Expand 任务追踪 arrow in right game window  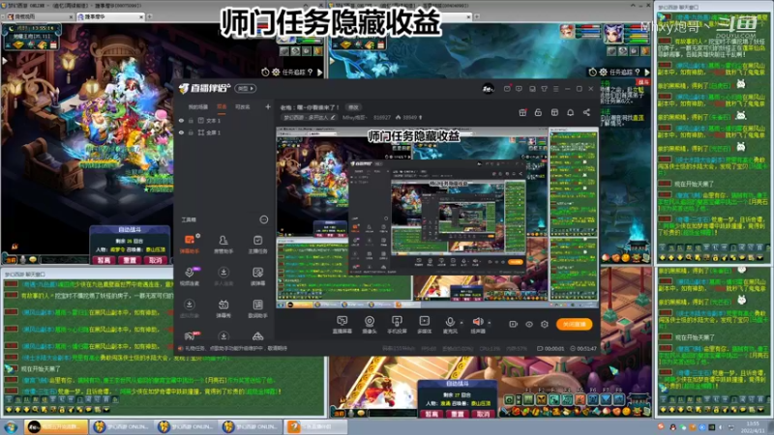[647, 72]
